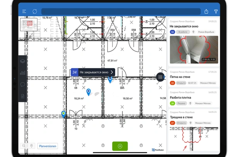238x157 pixels.
Task: Open the 'Не закрывается окно' ticket card
Action: [x=194, y=42]
